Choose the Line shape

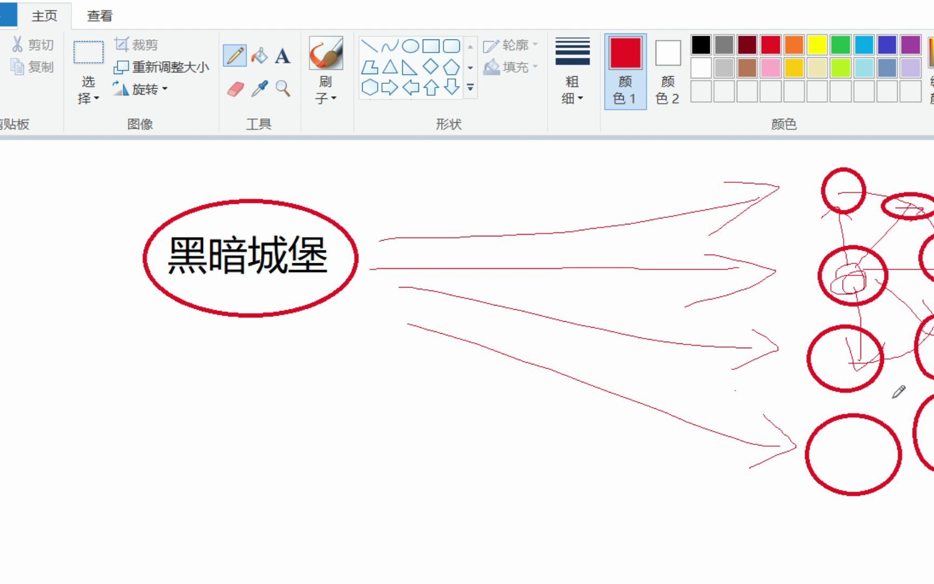(x=369, y=46)
